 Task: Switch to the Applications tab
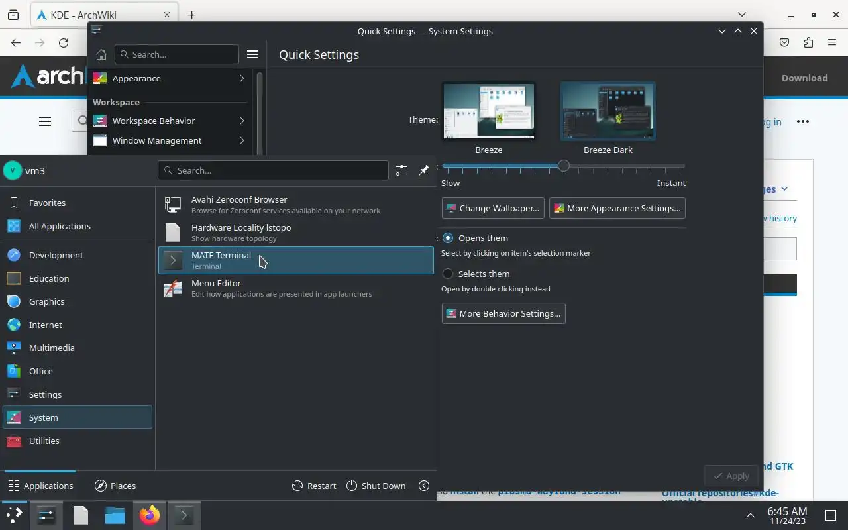(40, 486)
